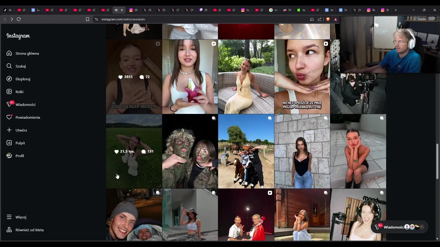
Task: Open the bucket hat post
Action: (x=190, y=215)
